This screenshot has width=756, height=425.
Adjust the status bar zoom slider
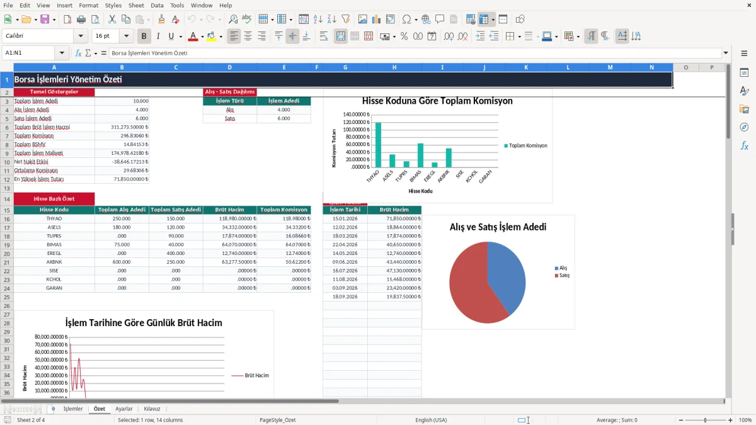tap(705, 420)
